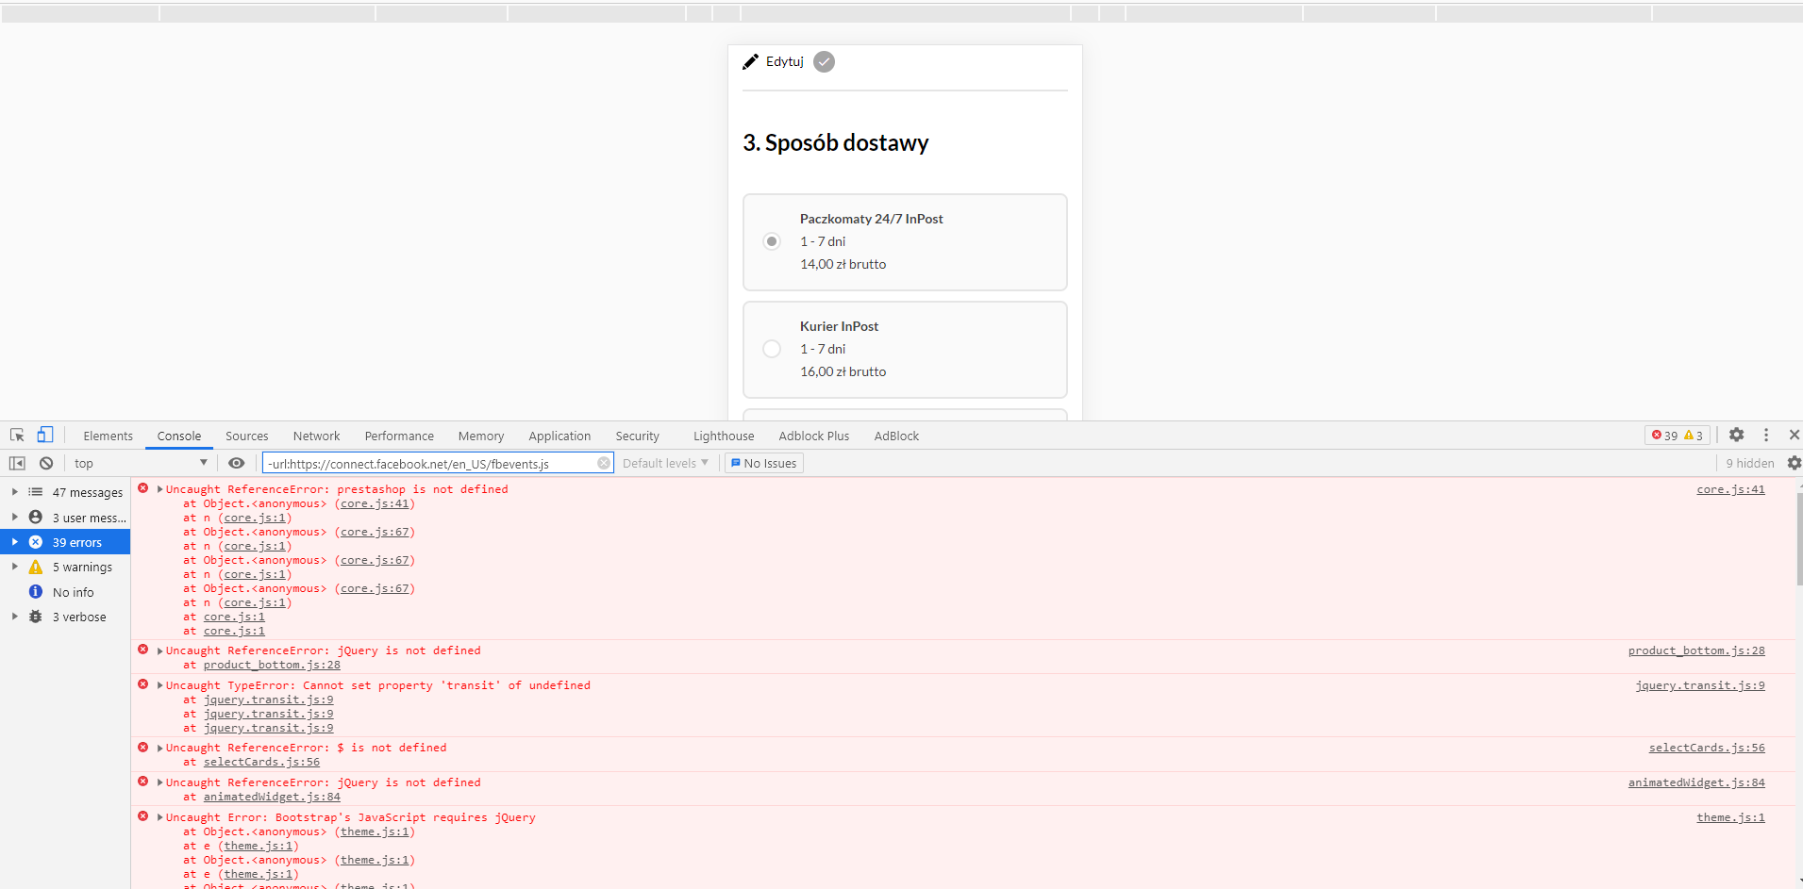The height and width of the screenshot is (889, 1803).
Task: Click the No Issues button
Action: [x=764, y=463]
